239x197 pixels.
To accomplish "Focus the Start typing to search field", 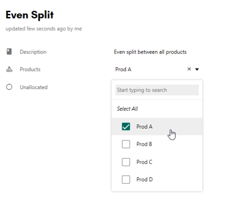I will click(157, 90).
